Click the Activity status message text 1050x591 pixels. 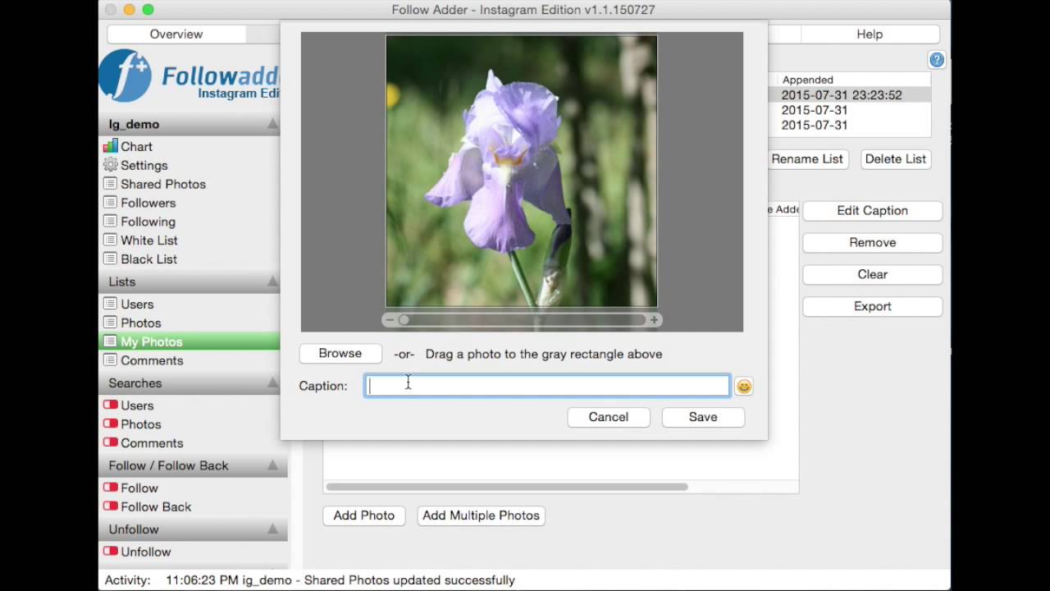(x=340, y=580)
